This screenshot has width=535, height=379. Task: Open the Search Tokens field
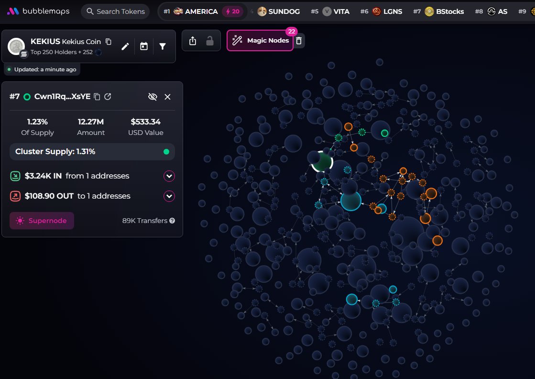pyautogui.click(x=115, y=11)
